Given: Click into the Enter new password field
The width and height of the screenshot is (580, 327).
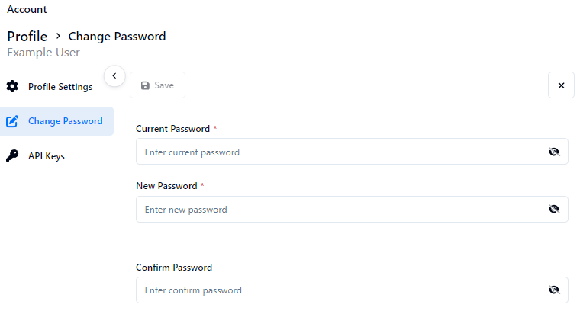Looking at the screenshot, I should 336,209.
